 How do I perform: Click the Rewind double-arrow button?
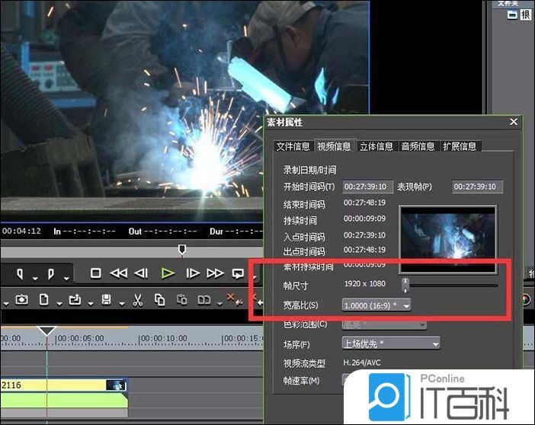tap(118, 273)
